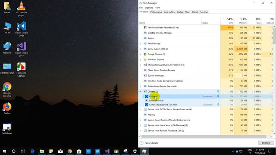
Task: Select the Google Chrome desktop shortcut
Action: (x=7, y=90)
